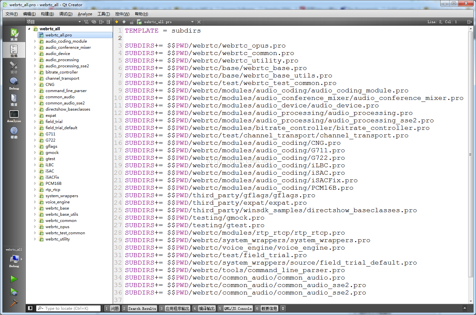Image resolution: width=476 pixels, height=315 pixels.
Task: Open the Help mode icon
Action: 14,132
